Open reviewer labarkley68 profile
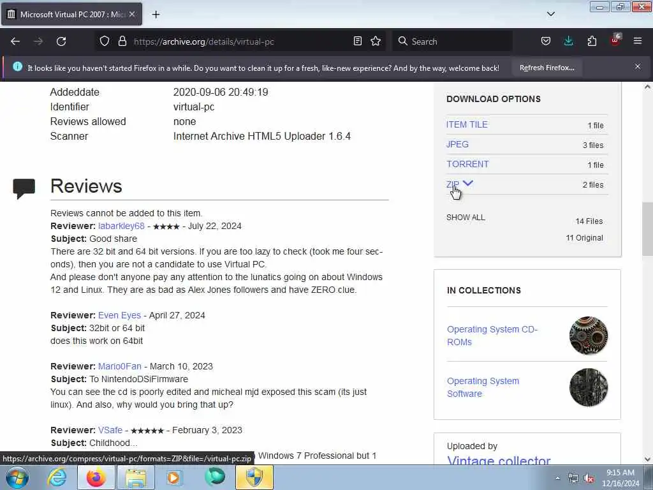 coord(121,226)
